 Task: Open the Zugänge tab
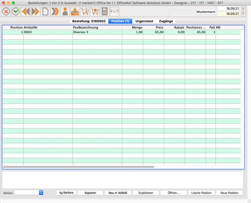click(x=166, y=21)
